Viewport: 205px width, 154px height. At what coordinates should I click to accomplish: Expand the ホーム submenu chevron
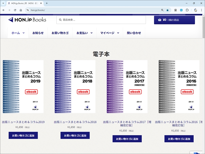point(24,33)
